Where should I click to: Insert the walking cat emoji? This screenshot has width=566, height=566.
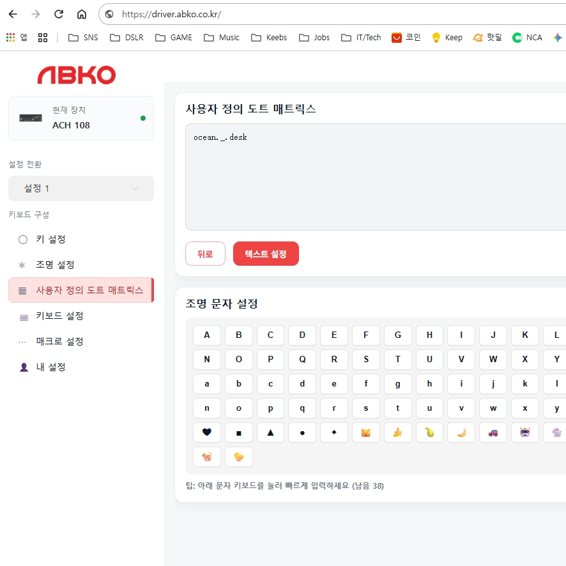pos(207,457)
